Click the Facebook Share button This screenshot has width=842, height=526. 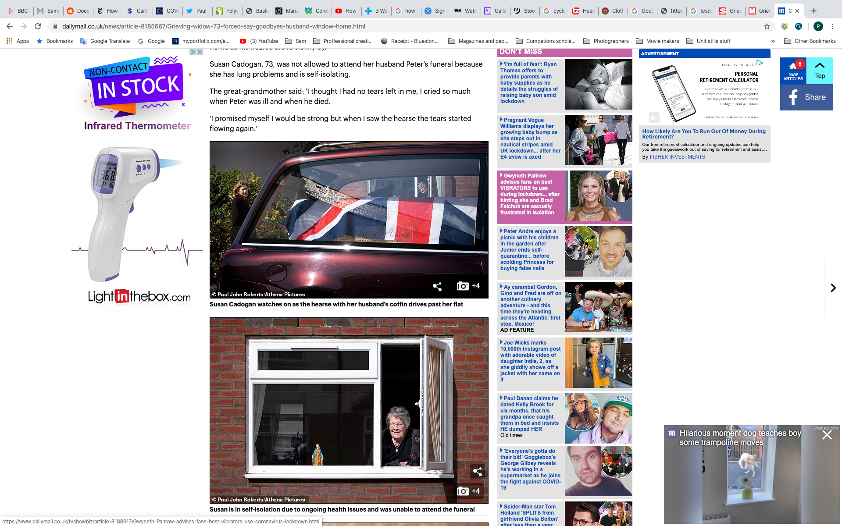click(806, 97)
